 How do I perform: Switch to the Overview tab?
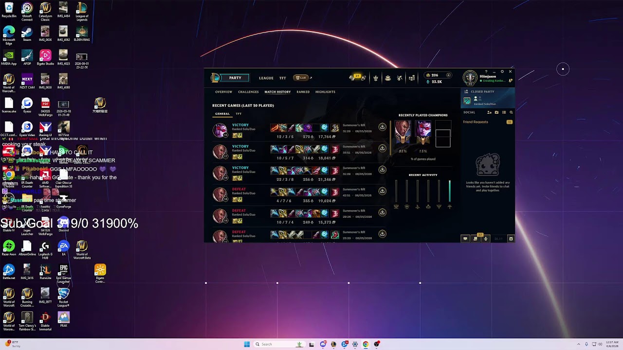tap(224, 92)
